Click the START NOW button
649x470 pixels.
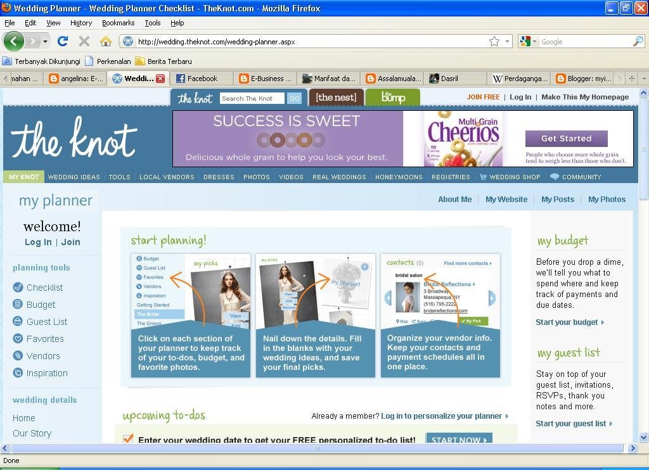coord(459,440)
